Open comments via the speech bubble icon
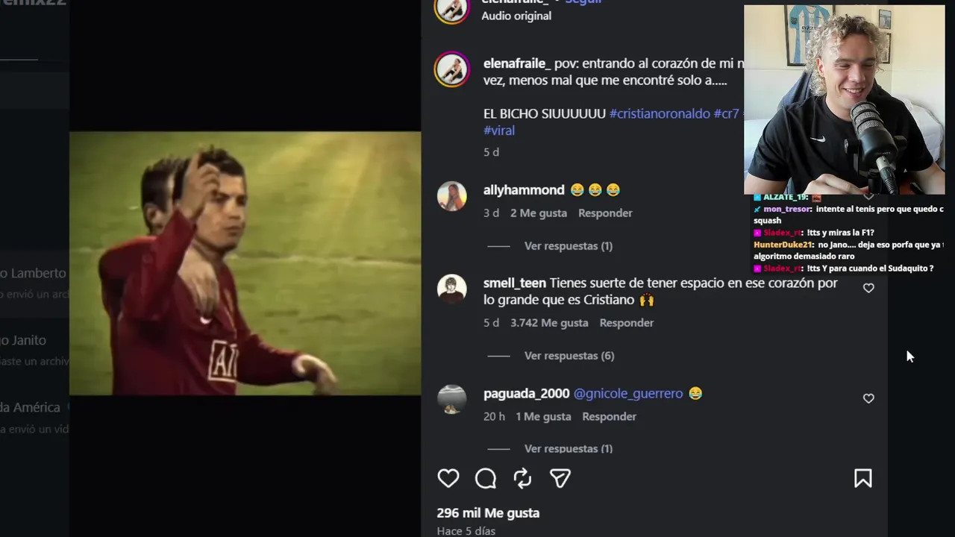 point(486,478)
